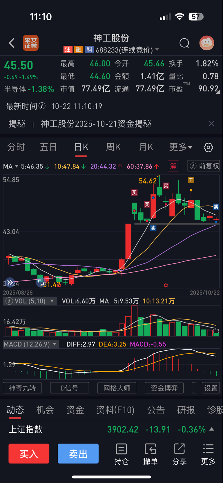Open the user avatar at top right
Image resolution: width=223 pixels, height=483 pixels.
click(x=207, y=43)
